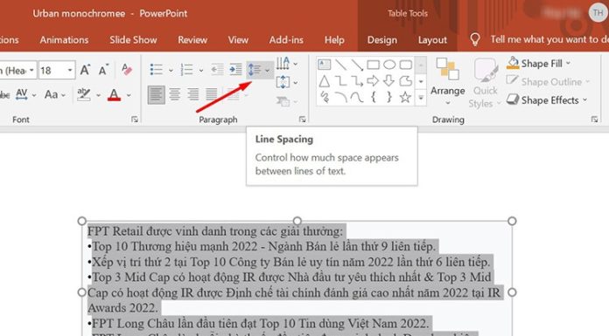Open the font size 18 dropdown
The width and height of the screenshot is (609, 336).
click(x=70, y=71)
